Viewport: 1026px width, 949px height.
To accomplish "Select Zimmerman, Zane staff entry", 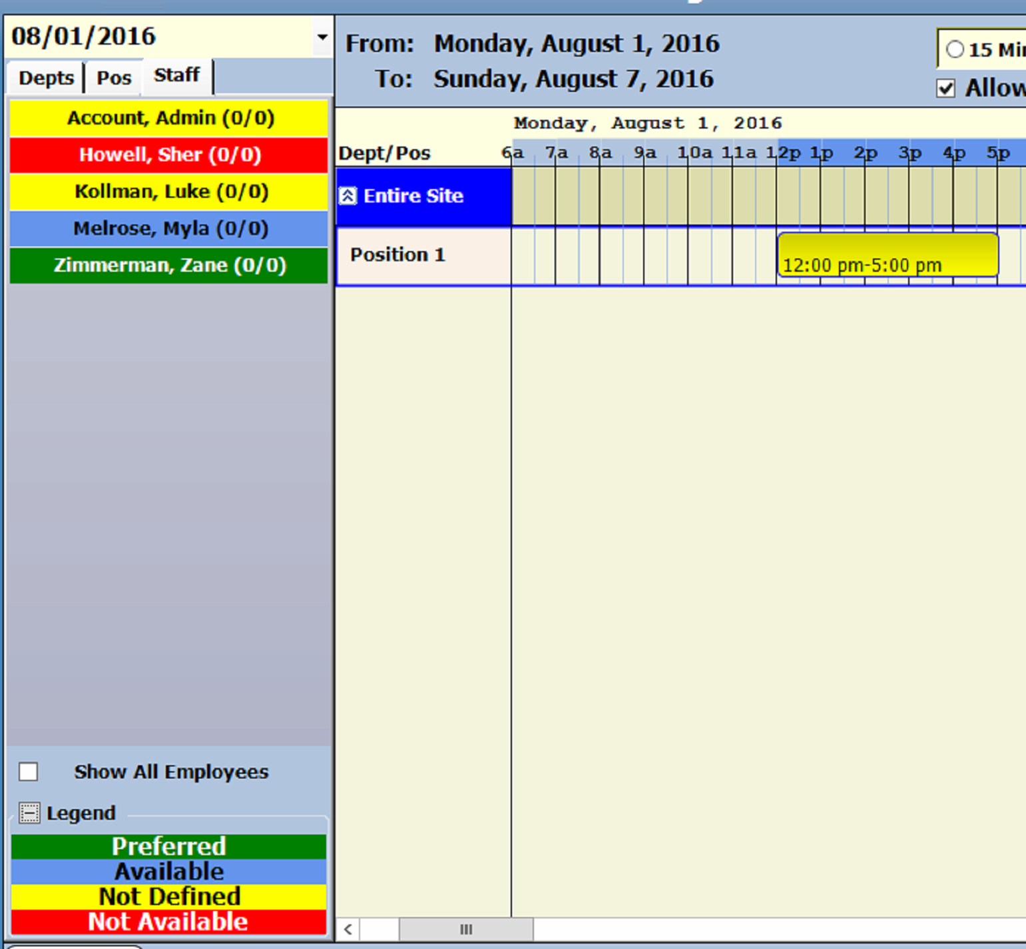I will [169, 265].
